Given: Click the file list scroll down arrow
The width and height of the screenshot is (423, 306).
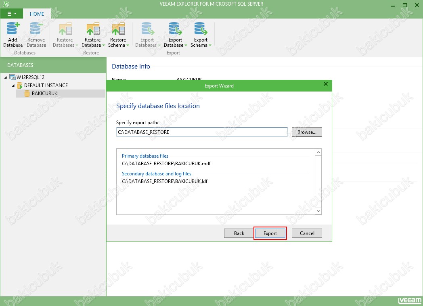Looking at the screenshot, I should tap(318, 211).
